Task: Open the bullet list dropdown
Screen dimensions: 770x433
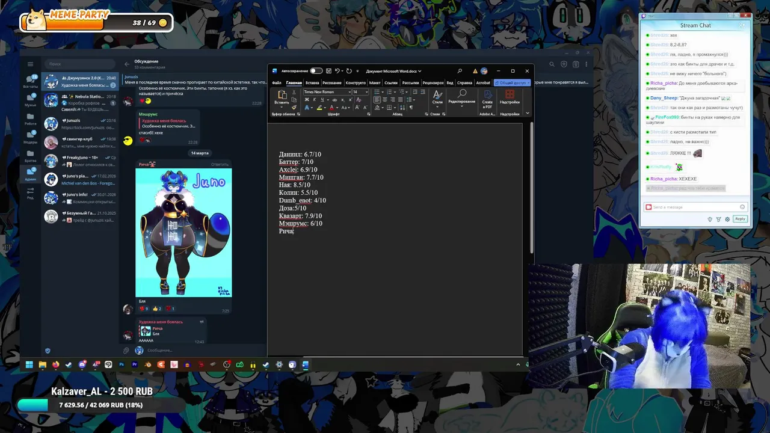Action: 383,92
